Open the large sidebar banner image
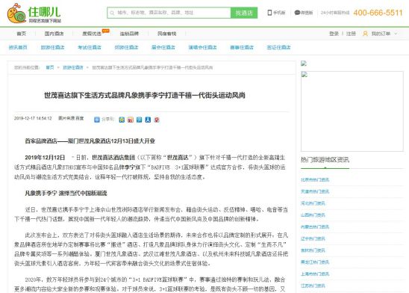Image resolution: width=409 pixels, height=293 pixels. point(352,111)
